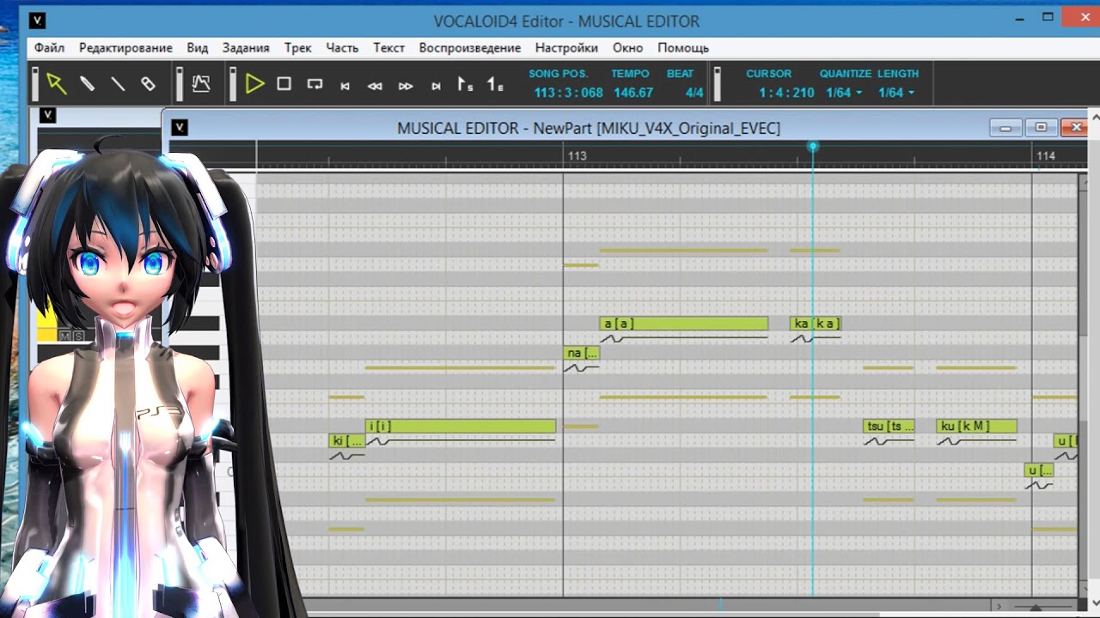Click the BEAT value 4/4
Viewport: 1100px width, 618px height.
694,93
